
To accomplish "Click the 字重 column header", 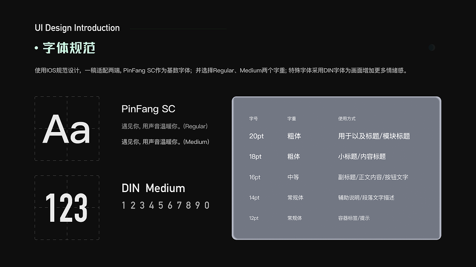I will [292, 119].
